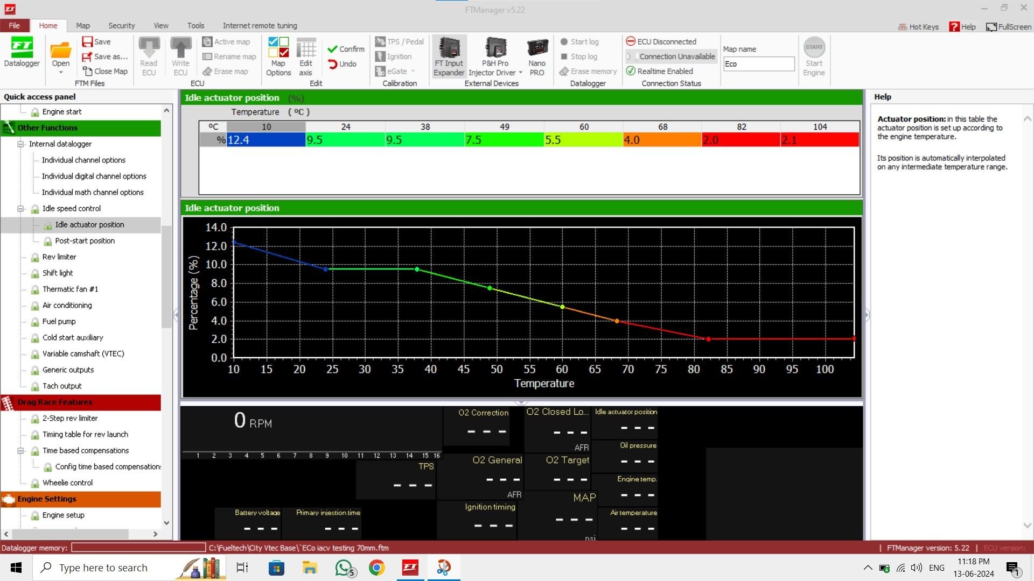Click the Map name input field
Viewport: 1034px width, 581px height.
(758, 64)
